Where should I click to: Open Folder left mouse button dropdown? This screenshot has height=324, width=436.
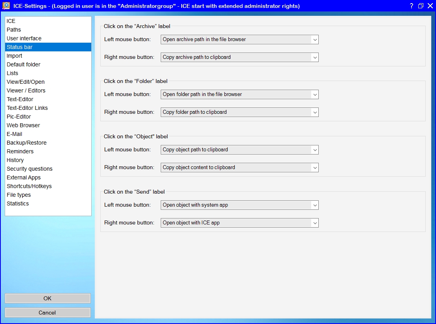point(239,94)
